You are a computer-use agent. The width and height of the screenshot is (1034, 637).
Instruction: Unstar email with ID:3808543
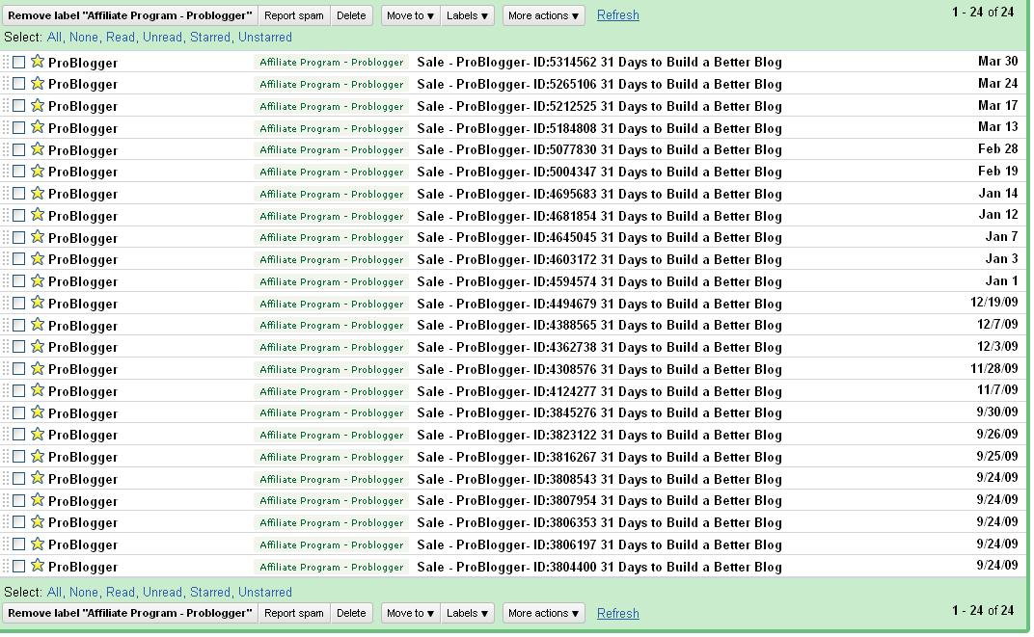38,478
